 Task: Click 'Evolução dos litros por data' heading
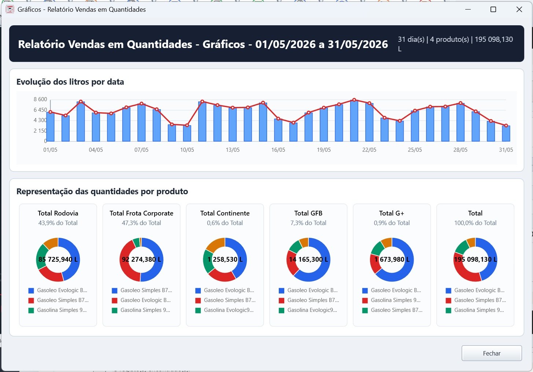point(70,82)
